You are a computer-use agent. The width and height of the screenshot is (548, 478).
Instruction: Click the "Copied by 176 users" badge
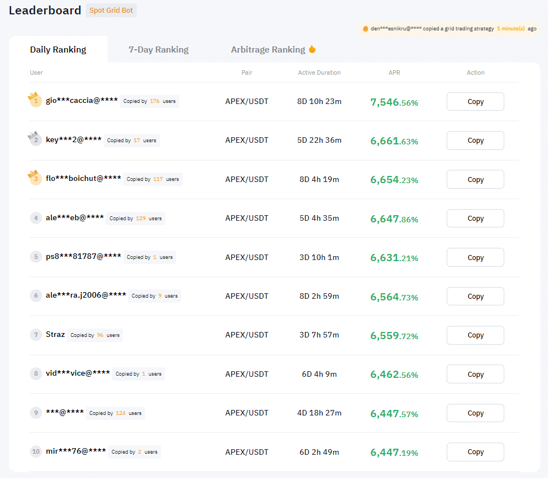(149, 101)
